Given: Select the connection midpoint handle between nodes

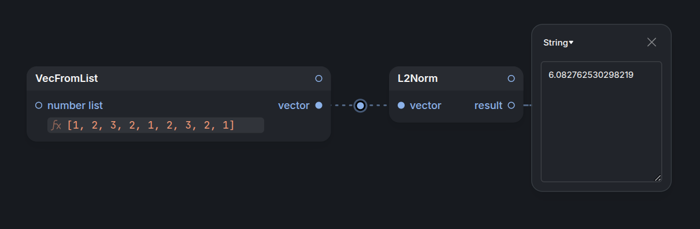Looking at the screenshot, I should 360,106.
